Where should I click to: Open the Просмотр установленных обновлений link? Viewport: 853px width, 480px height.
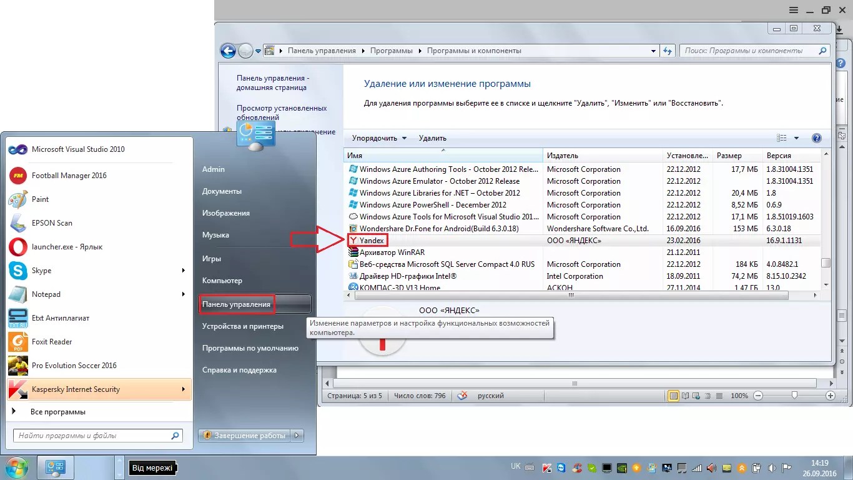point(281,112)
